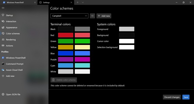Edit the bright Red color swatch
Image resolution: width=194 pixels, height=104 pixels.
[x=82, y=35]
